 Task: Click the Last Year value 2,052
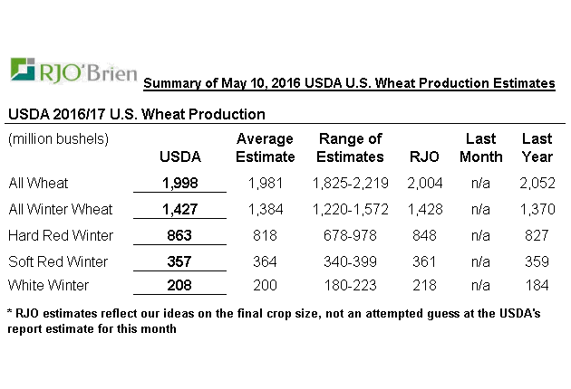click(537, 183)
